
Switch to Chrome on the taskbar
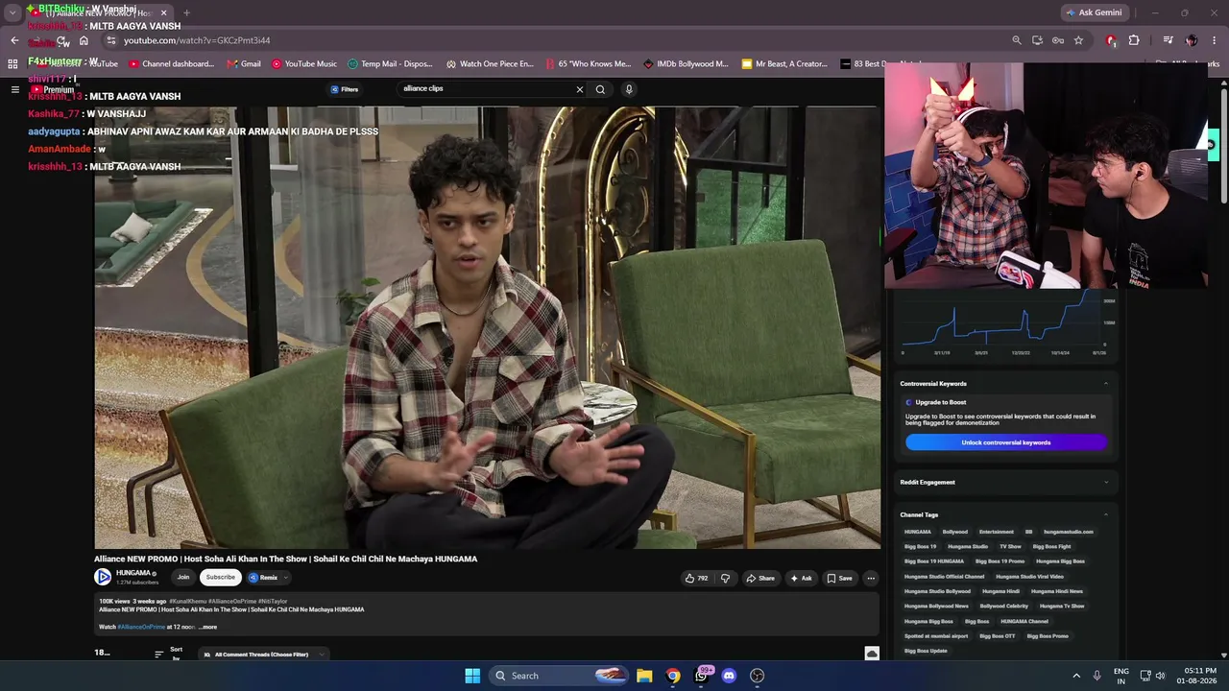point(673,676)
